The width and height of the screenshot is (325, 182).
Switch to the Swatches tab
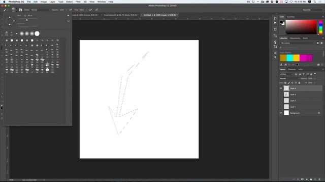tap(291, 17)
